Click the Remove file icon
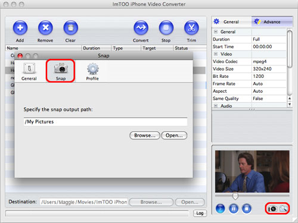The image size is (298, 223). click(x=45, y=28)
